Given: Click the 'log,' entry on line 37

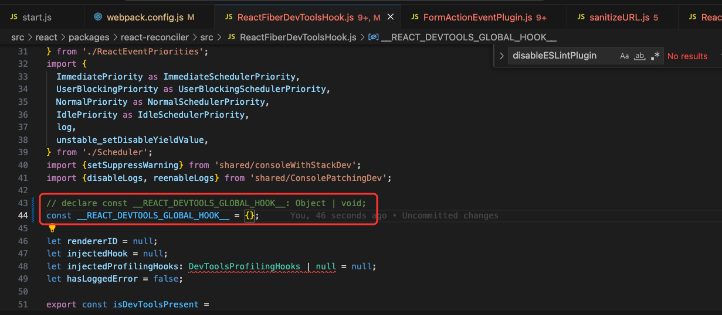Looking at the screenshot, I should (x=66, y=127).
